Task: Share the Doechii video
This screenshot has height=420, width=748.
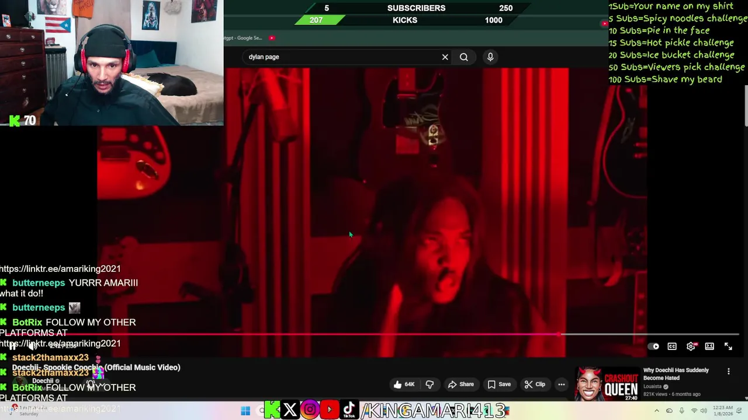Action: click(x=460, y=384)
